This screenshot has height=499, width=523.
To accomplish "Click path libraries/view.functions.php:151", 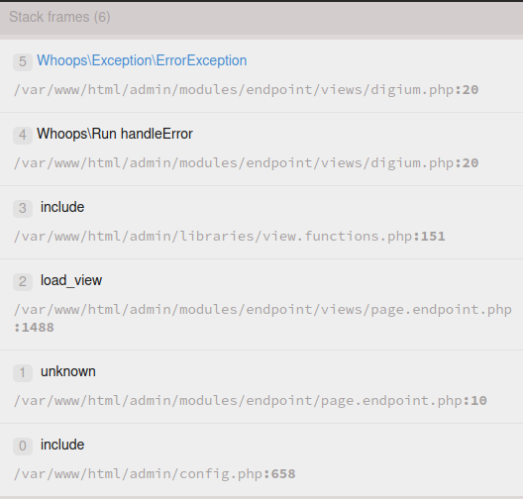I will (x=229, y=237).
